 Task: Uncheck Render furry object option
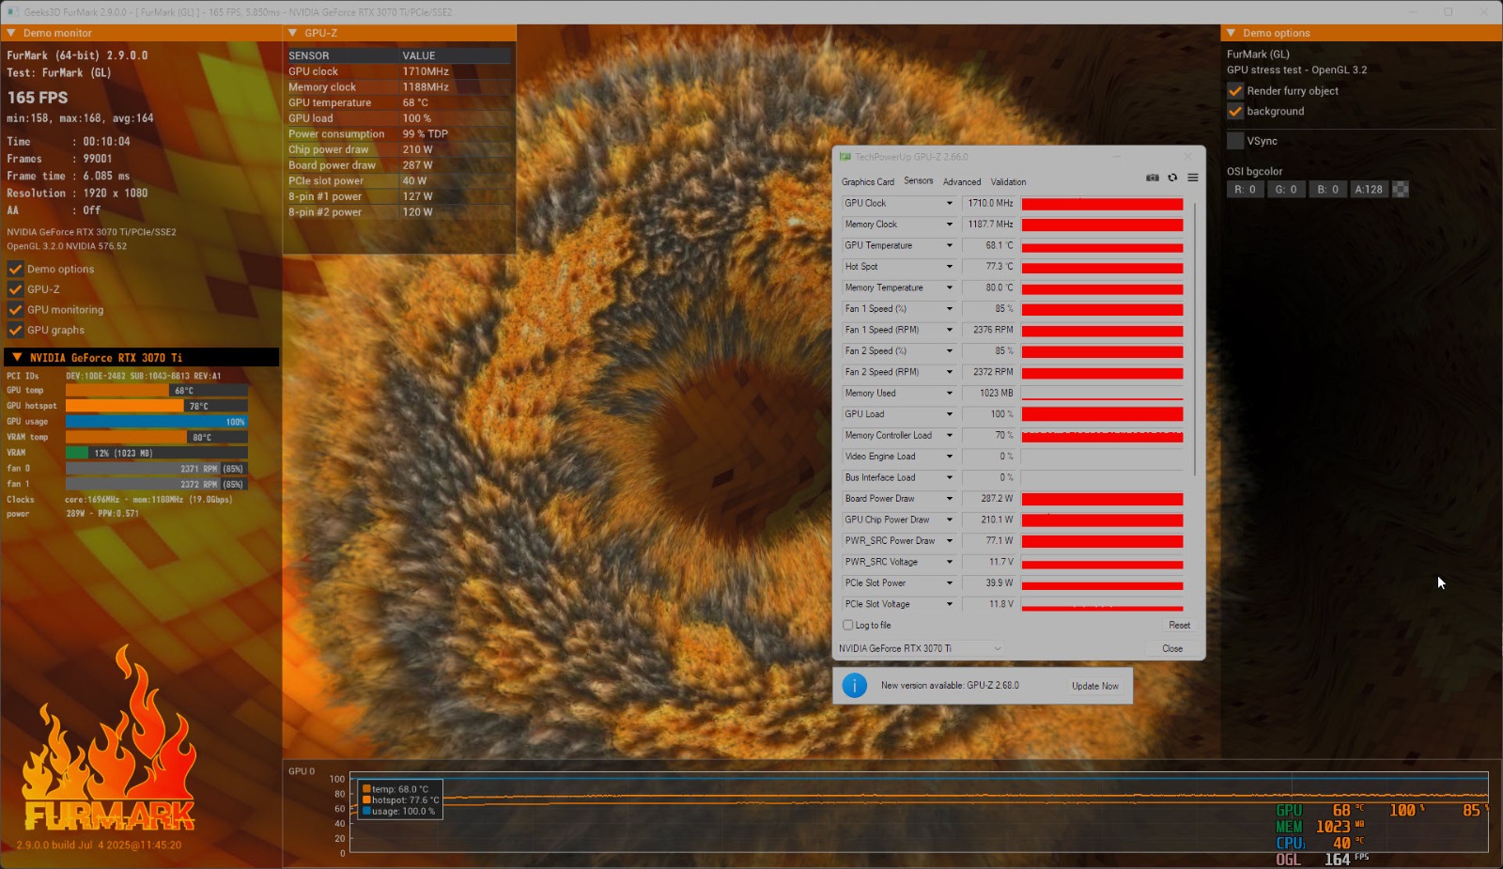(1235, 91)
